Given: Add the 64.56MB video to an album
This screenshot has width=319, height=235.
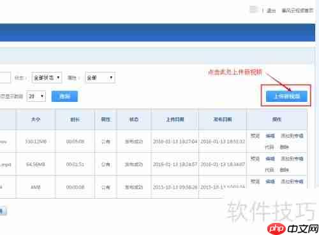Looking at the screenshot, I should [292, 159].
